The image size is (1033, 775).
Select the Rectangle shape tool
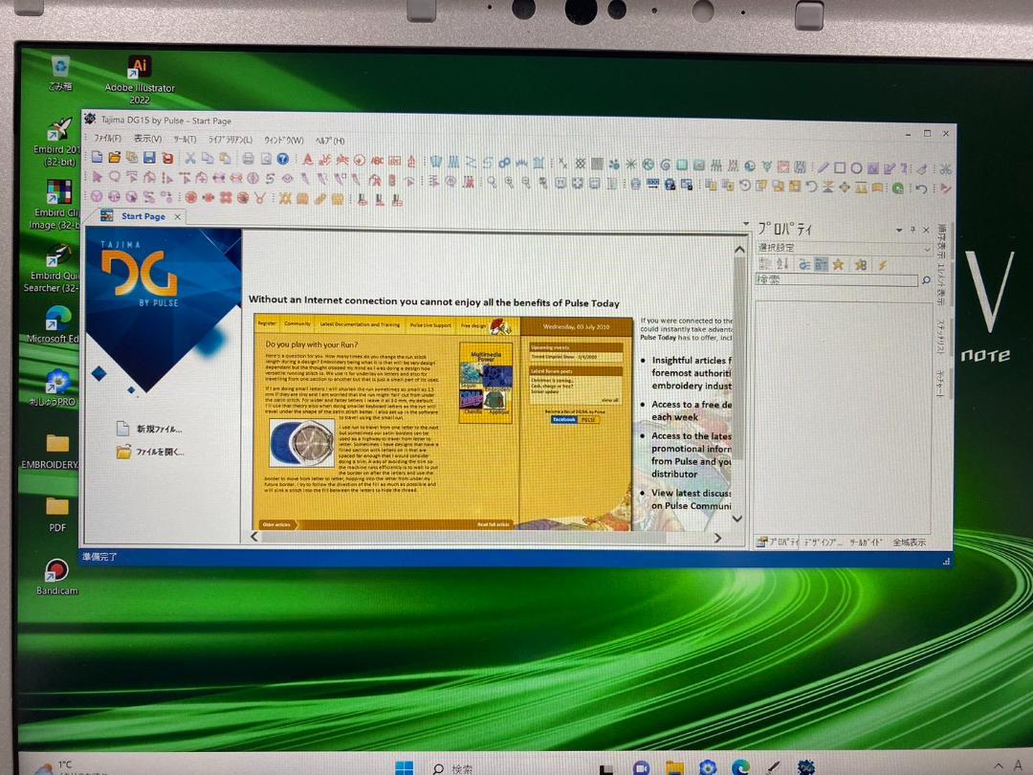840,168
